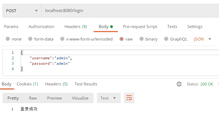Select the raw body type
This screenshot has width=219, height=114.
(x=126, y=39)
